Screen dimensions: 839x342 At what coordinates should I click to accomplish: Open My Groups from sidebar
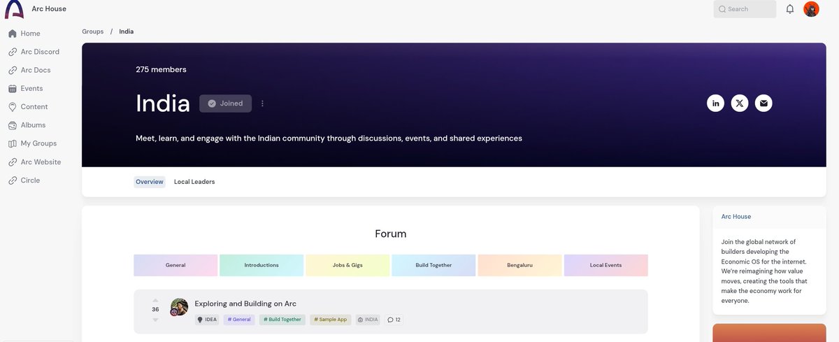(x=39, y=143)
